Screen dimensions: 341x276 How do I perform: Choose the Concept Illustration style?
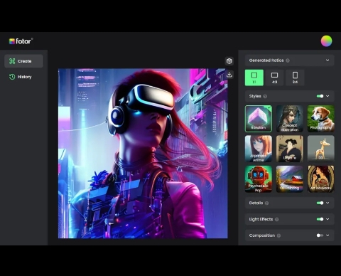click(x=290, y=119)
